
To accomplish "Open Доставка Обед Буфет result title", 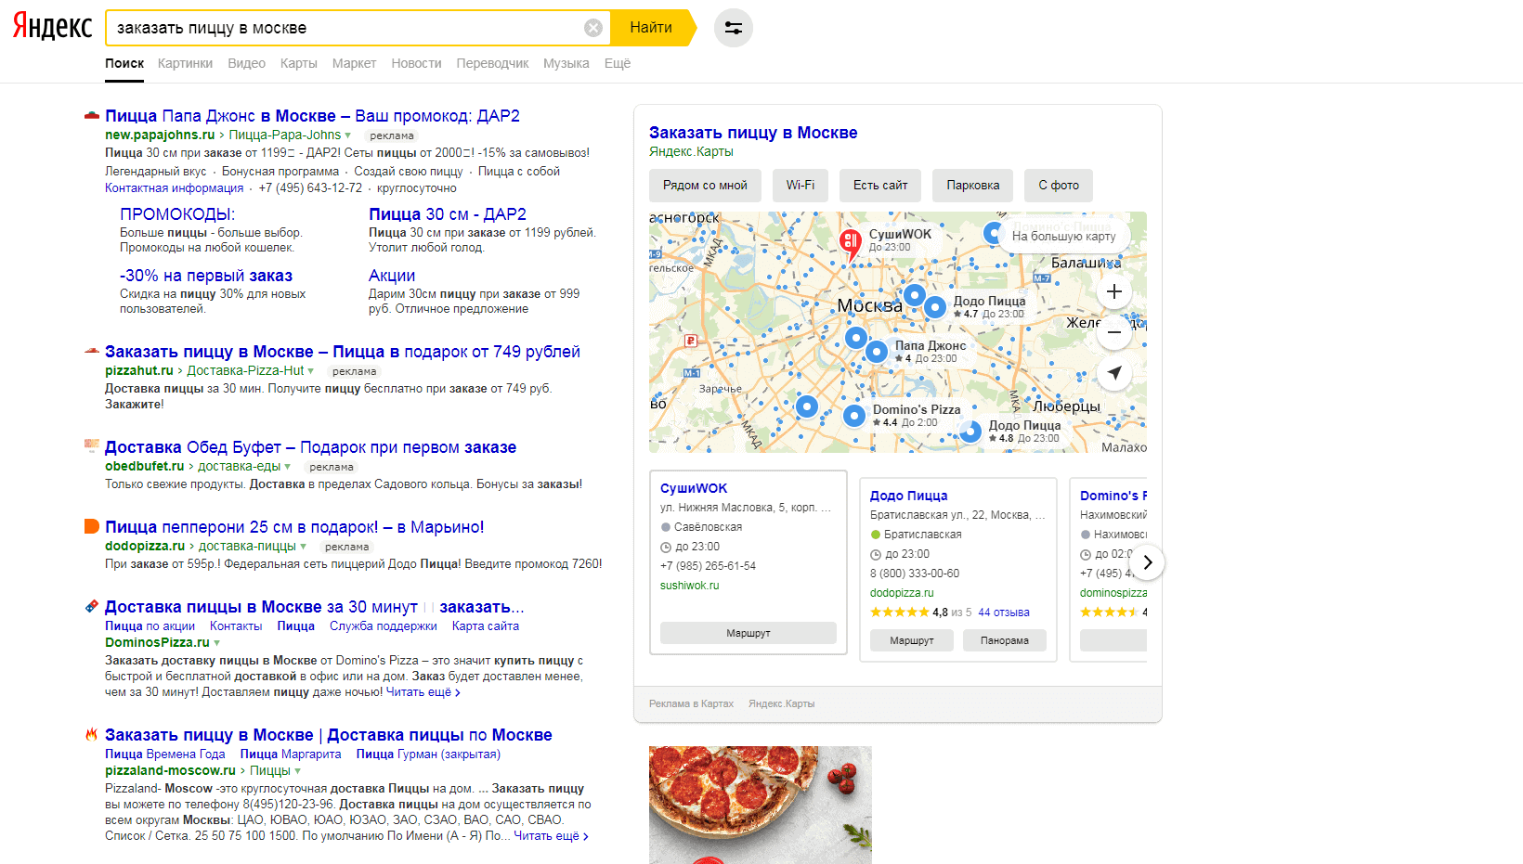I will coord(310,447).
